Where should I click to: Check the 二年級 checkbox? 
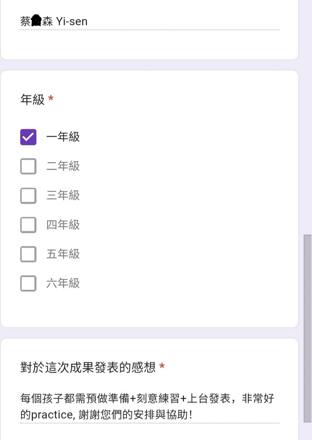(28, 166)
